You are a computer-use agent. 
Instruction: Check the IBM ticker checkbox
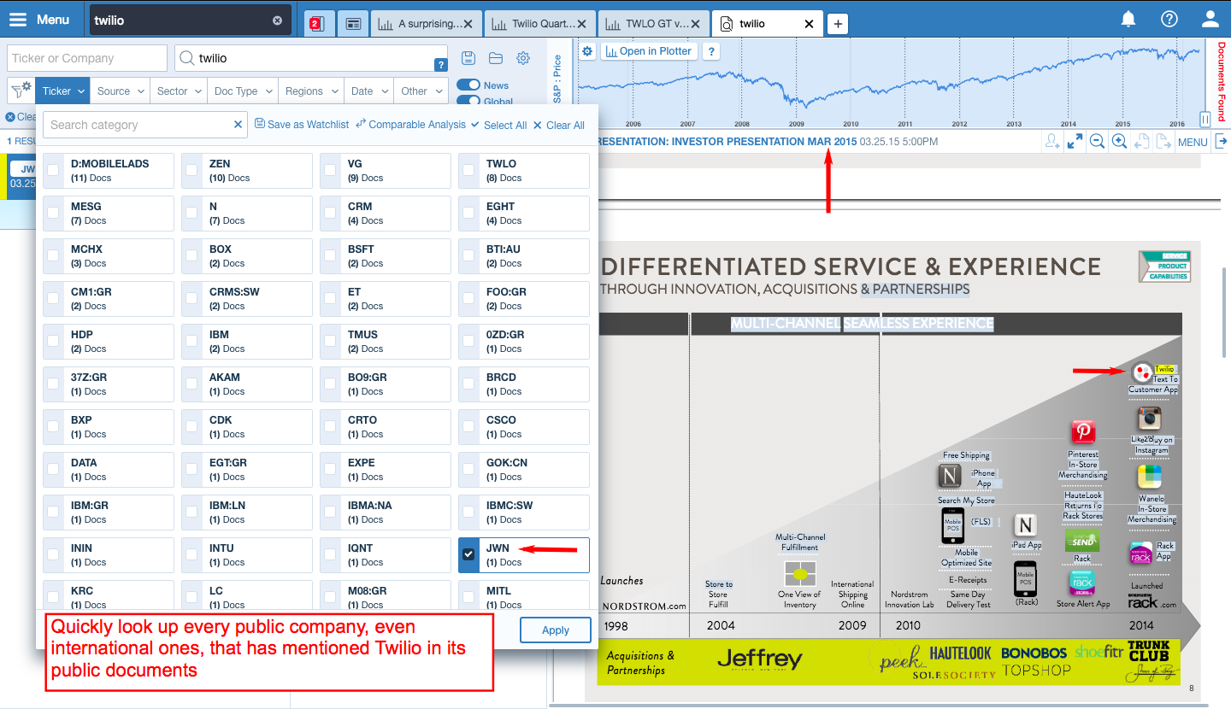tap(191, 341)
